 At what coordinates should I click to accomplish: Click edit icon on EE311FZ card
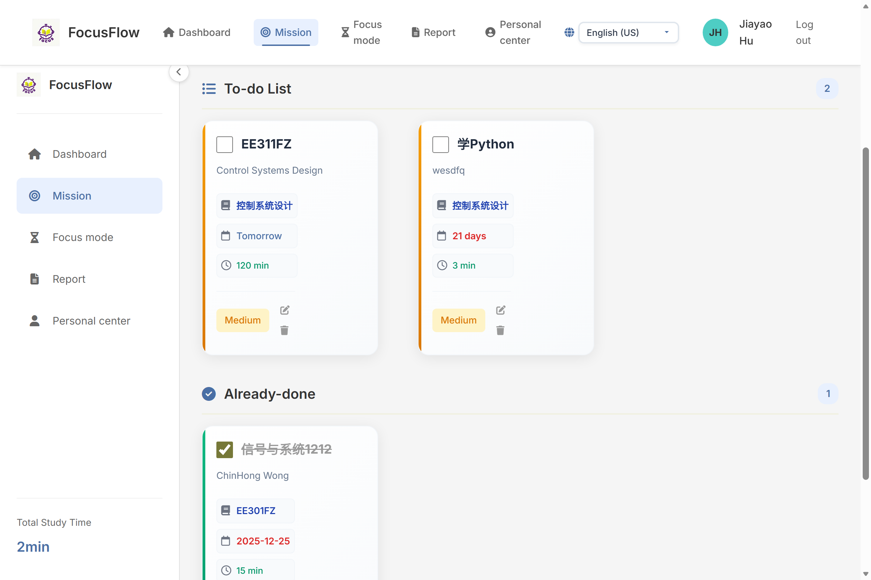(284, 310)
